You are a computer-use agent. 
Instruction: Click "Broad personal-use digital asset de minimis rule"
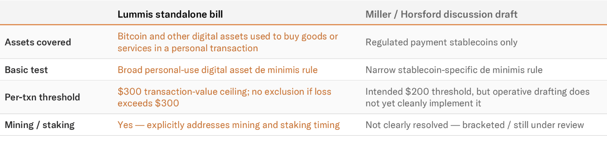click(218, 70)
